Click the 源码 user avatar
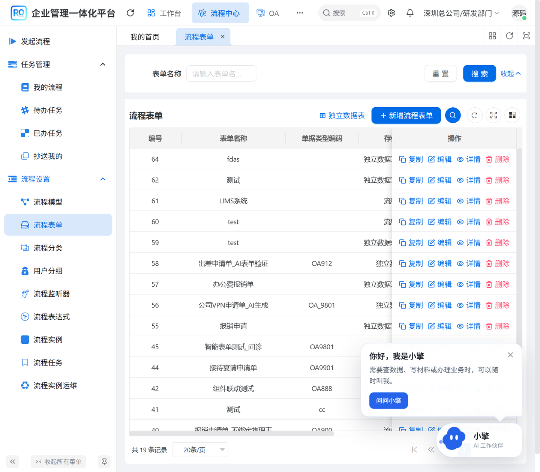The image size is (540, 472). pos(519,13)
